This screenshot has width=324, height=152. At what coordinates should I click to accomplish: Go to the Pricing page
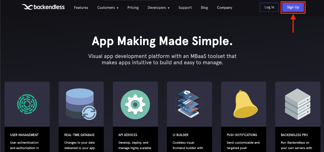pyautogui.click(x=133, y=8)
